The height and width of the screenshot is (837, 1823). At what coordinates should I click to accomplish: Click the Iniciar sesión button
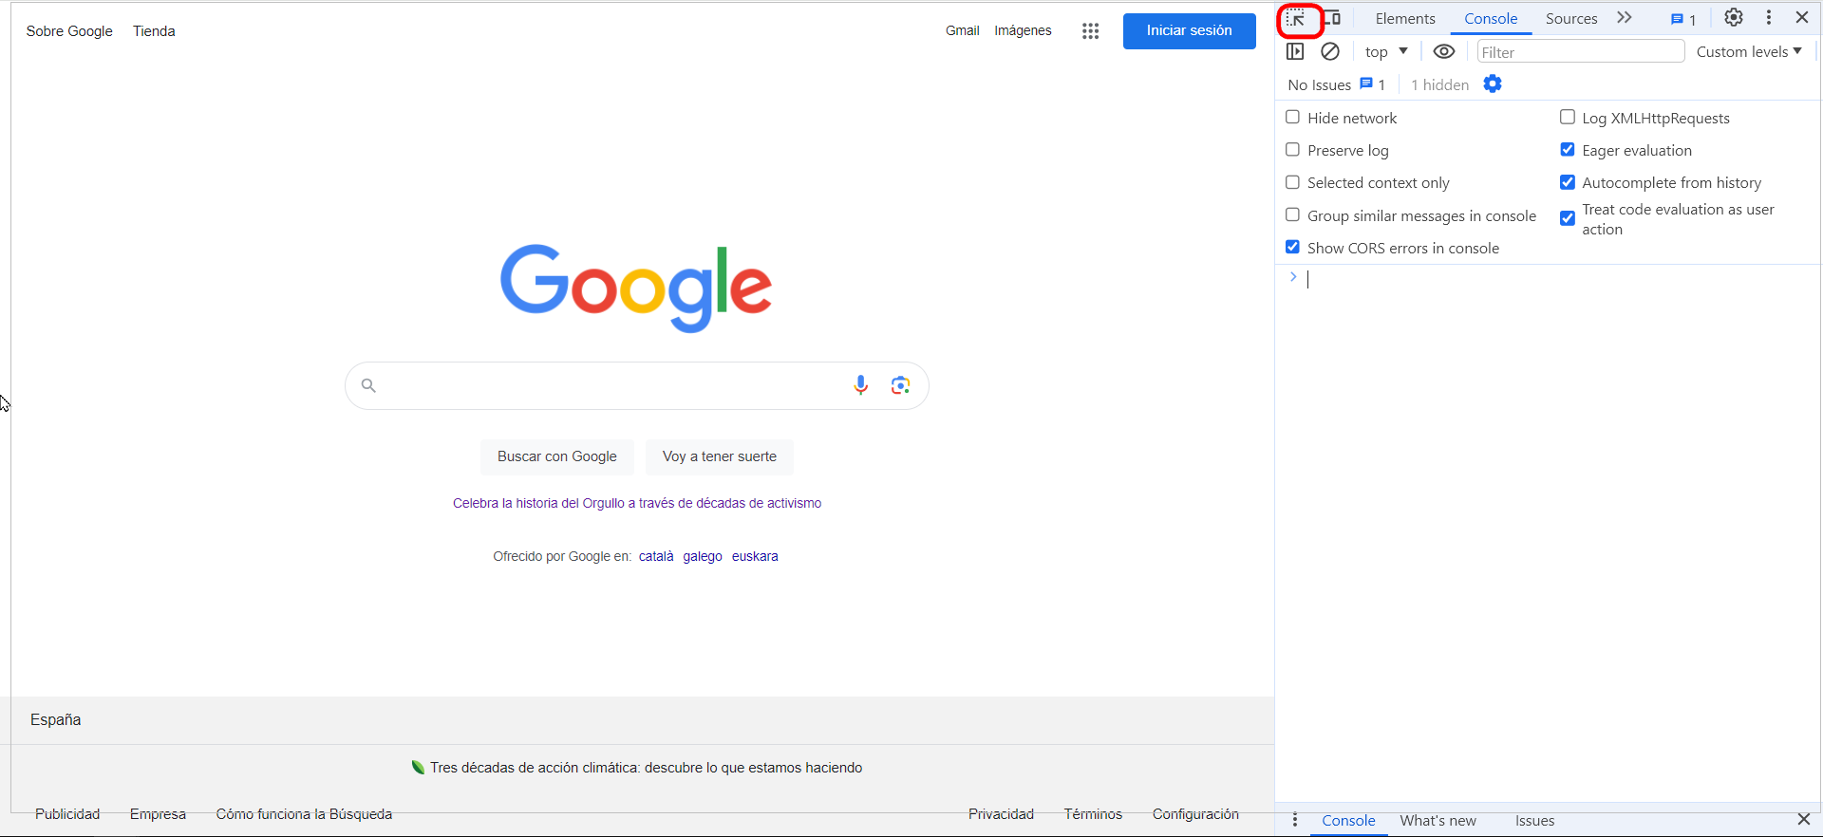pos(1189,31)
